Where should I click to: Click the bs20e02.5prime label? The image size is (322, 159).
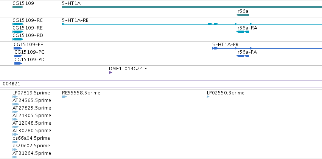click(31, 146)
